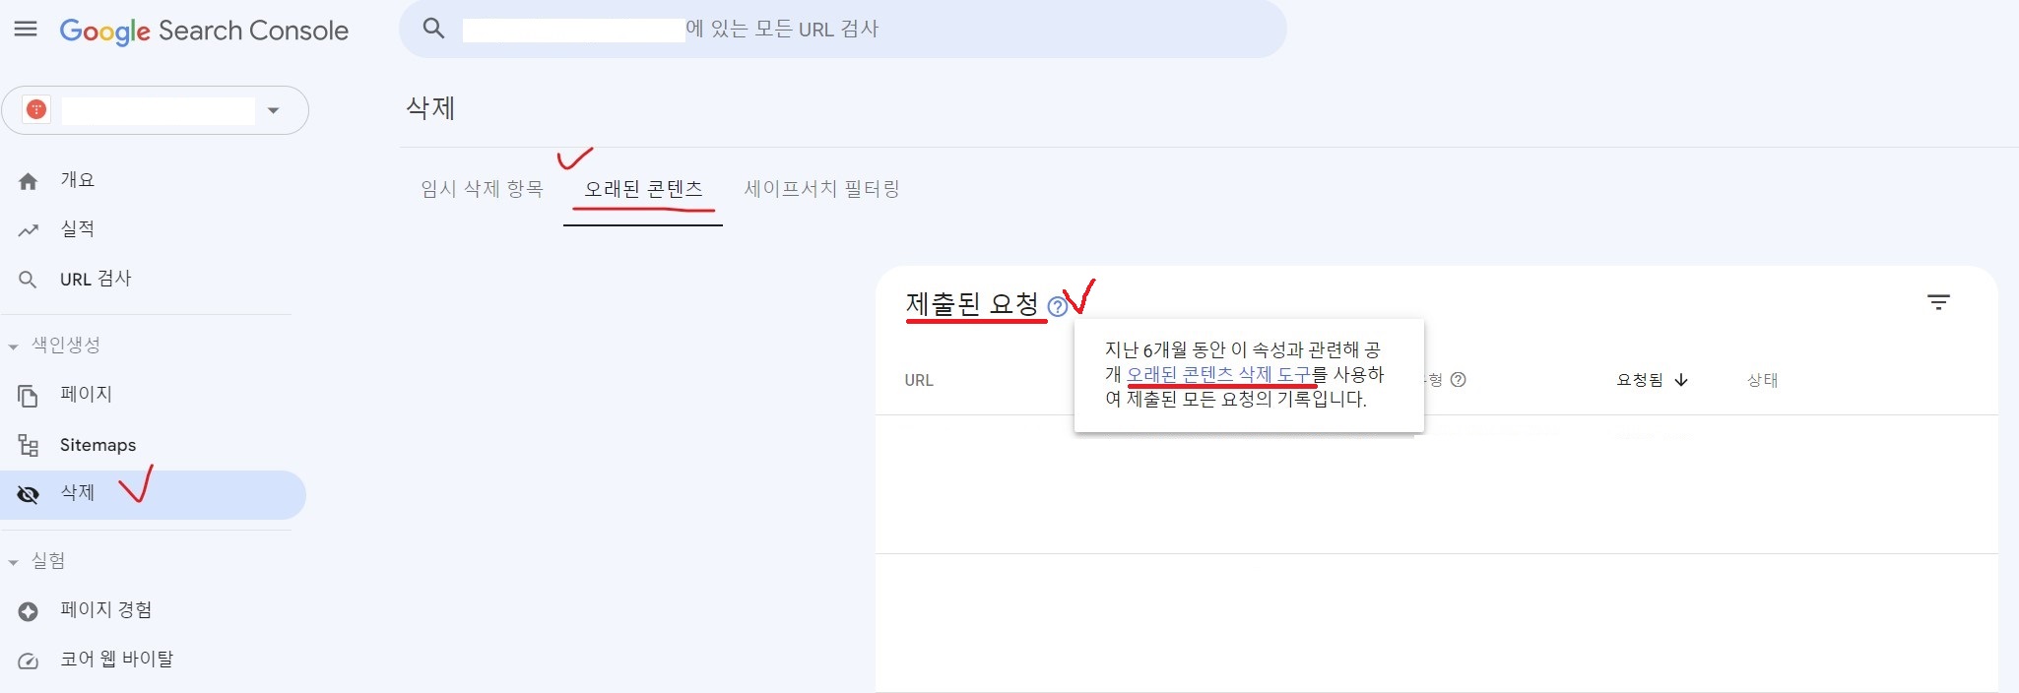Open the 오래된 콘텐츠 삭제 도구 link
Image resolution: width=2019 pixels, height=693 pixels.
tap(1221, 375)
